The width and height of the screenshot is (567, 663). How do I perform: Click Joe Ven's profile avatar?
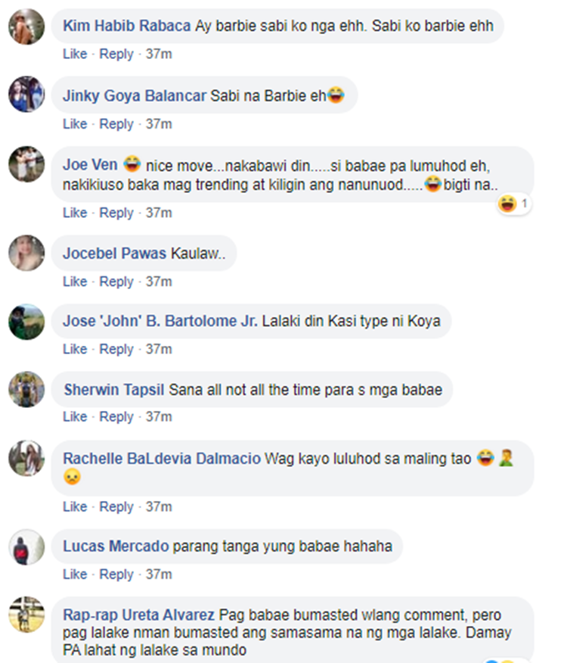(26, 164)
